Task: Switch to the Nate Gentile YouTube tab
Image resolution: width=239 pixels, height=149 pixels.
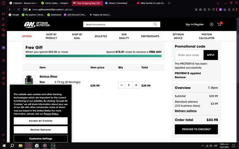Action: [151, 3]
